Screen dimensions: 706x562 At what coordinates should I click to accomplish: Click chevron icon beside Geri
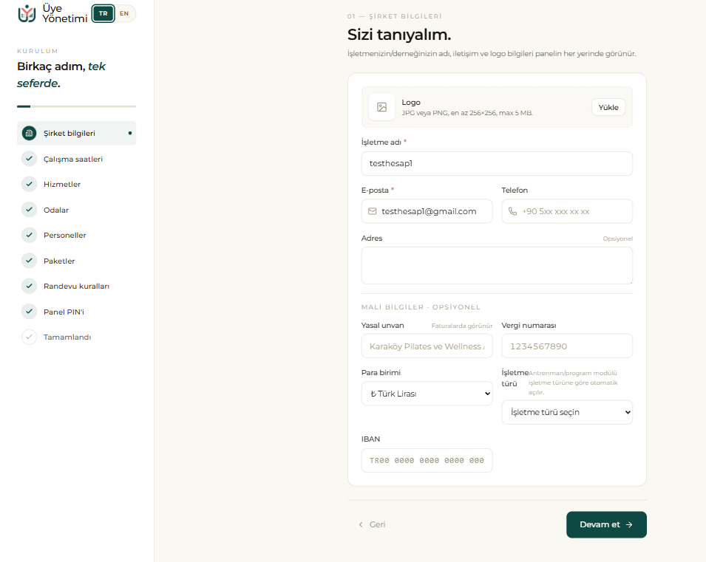[361, 524]
